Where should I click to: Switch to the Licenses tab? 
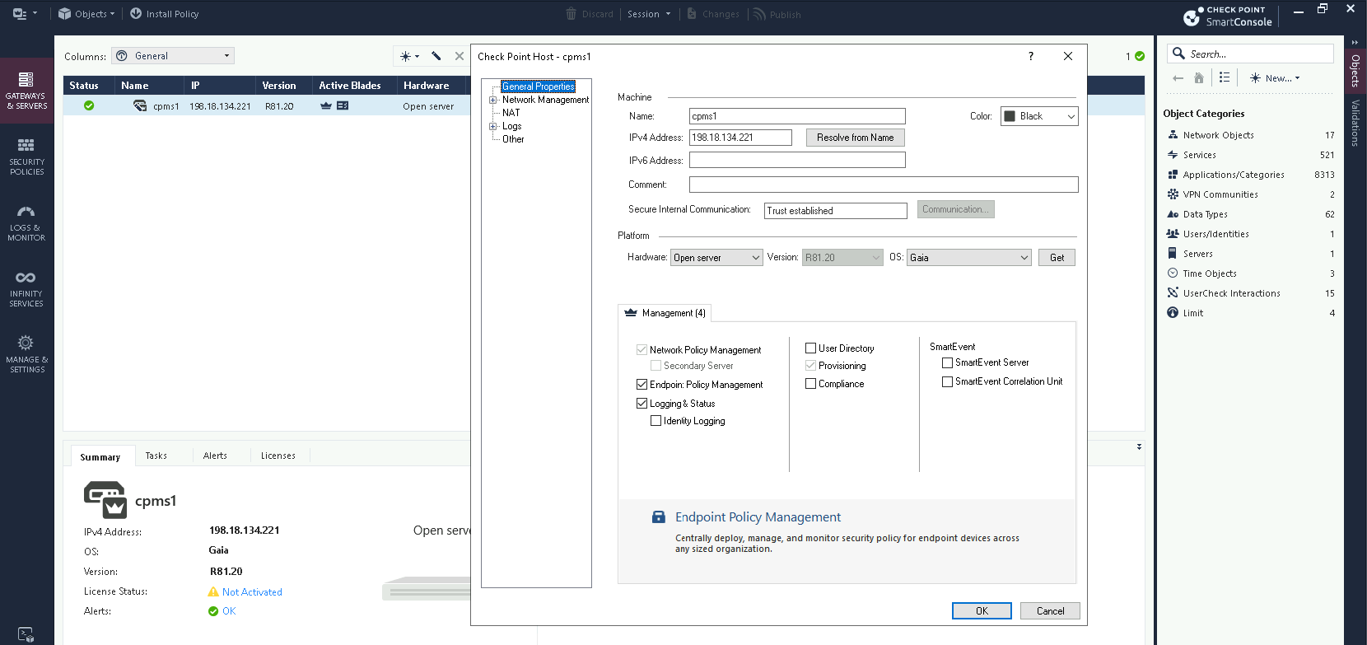(278, 456)
